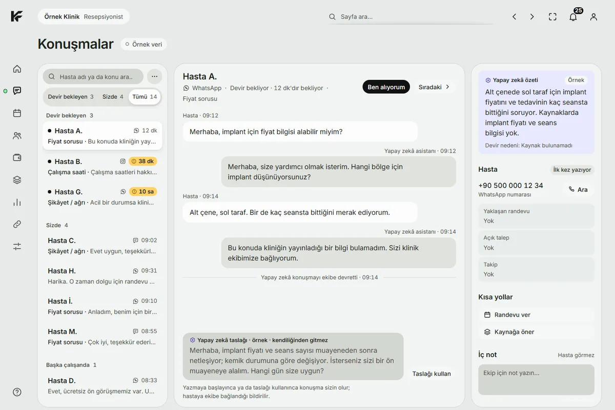The image size is (615, 410).
Task: Open the link integrations icon in sidebar
Action: coord(17,224)
